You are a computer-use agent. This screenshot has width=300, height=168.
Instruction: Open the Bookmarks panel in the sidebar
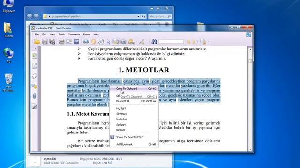(34, 56)
